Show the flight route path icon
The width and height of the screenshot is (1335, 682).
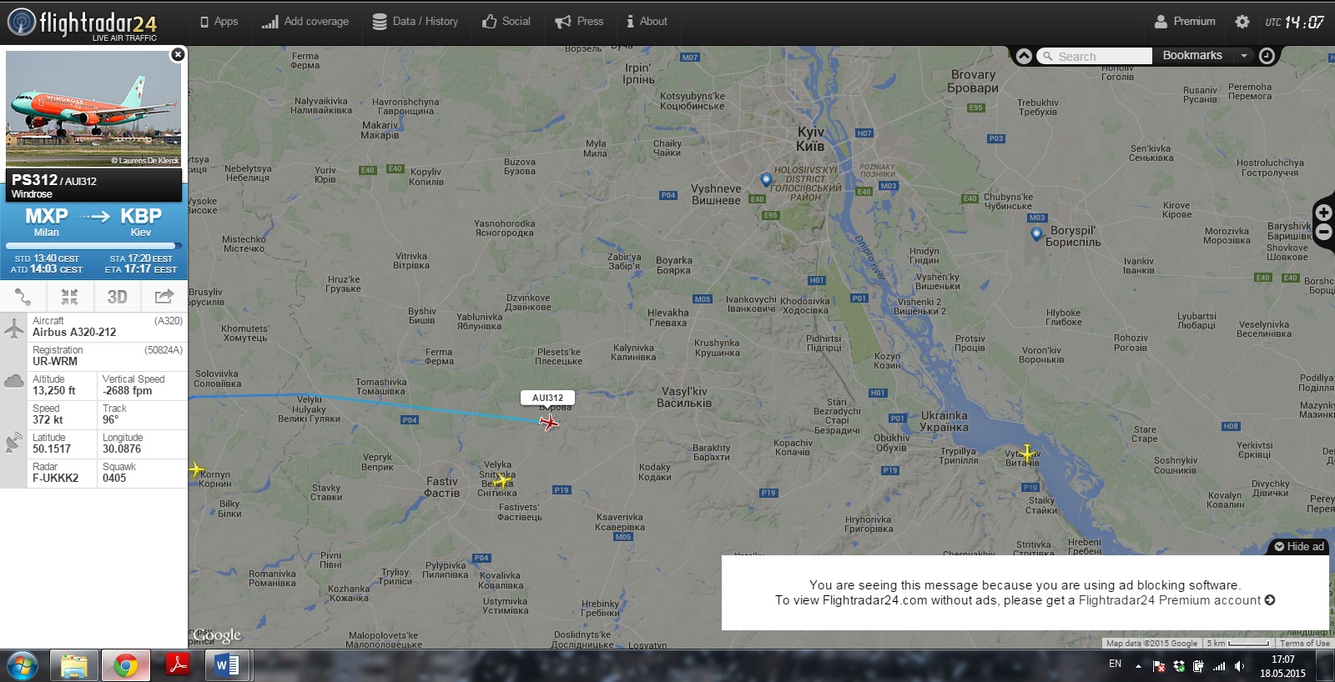(23, 297)
